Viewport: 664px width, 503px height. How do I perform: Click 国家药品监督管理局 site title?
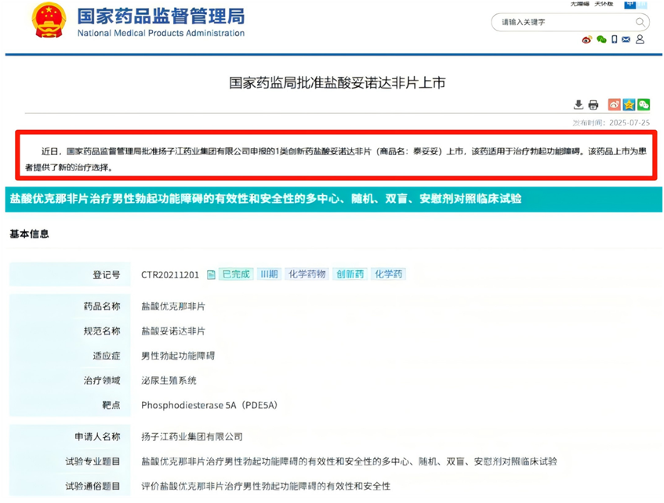pos(161,16)
